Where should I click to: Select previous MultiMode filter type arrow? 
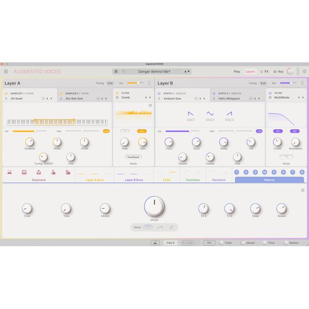299,97
